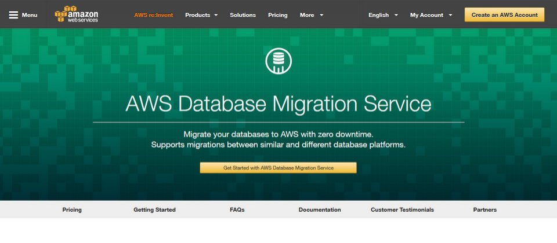557x243 pixels.
Task: Go to the FAQs tab
Action: coord(237,209)
